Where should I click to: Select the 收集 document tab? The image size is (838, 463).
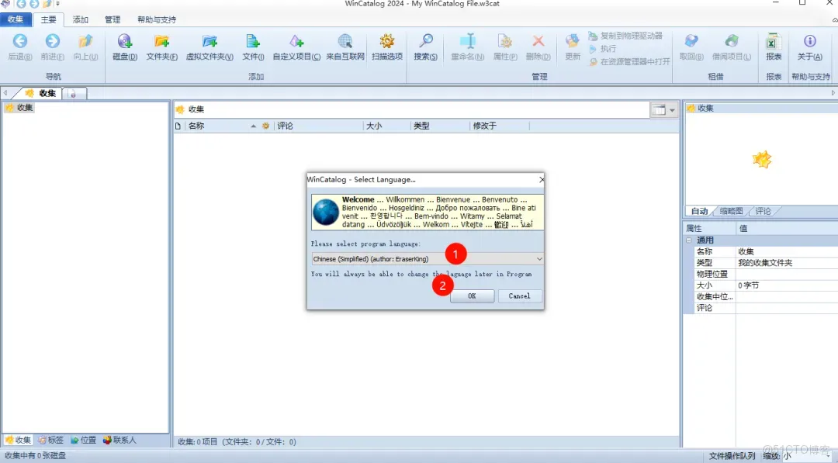click(x=40, y=93)
